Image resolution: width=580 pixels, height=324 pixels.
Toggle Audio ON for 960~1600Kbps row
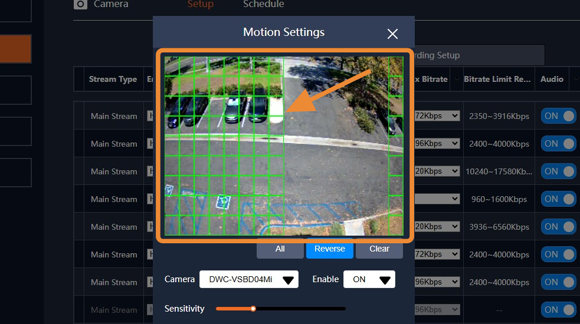[559, 199]
